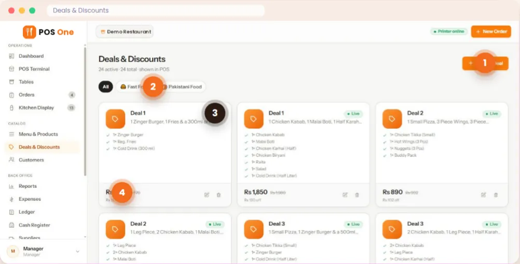
Task: Click "1× Salad" item line
Action: click(258, 169)
